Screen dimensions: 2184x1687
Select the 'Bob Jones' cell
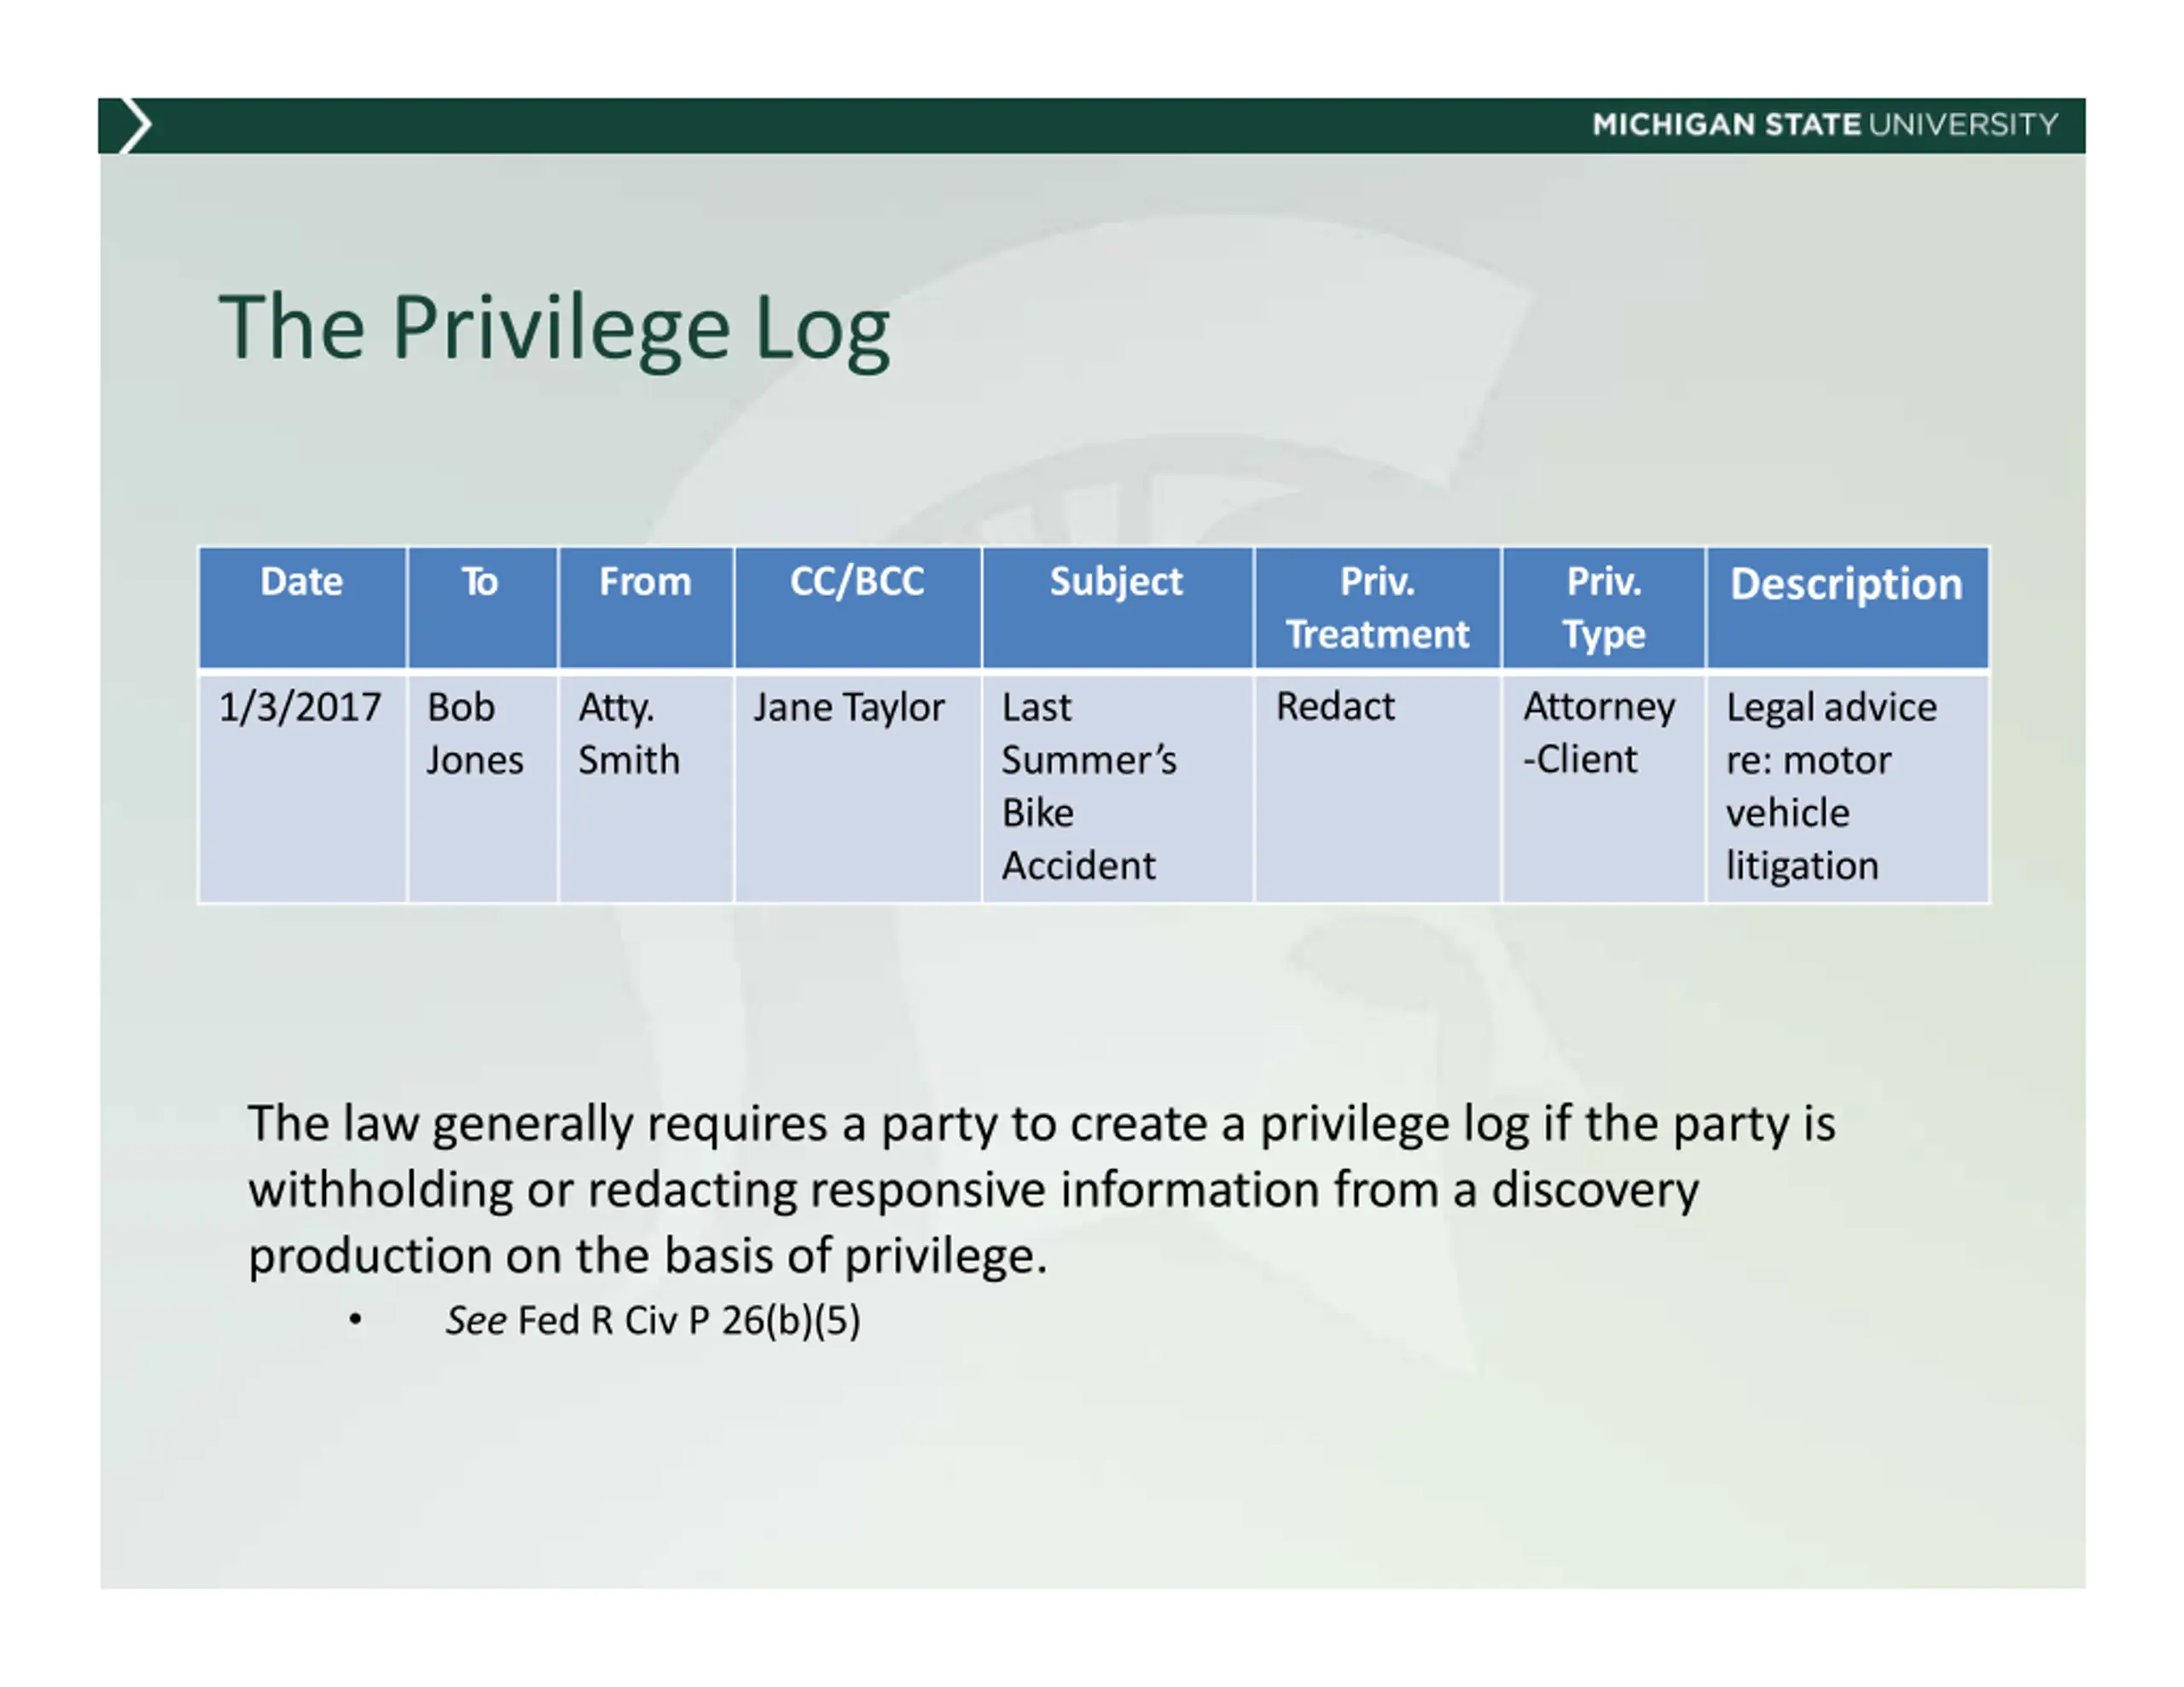coord(483,789)
